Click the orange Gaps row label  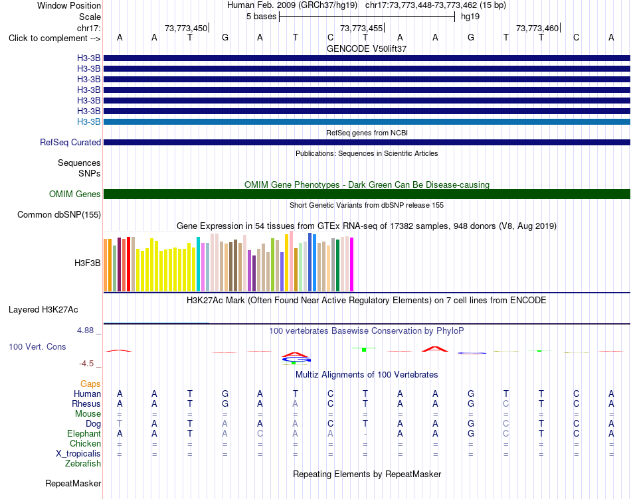(x=90, y=384)
